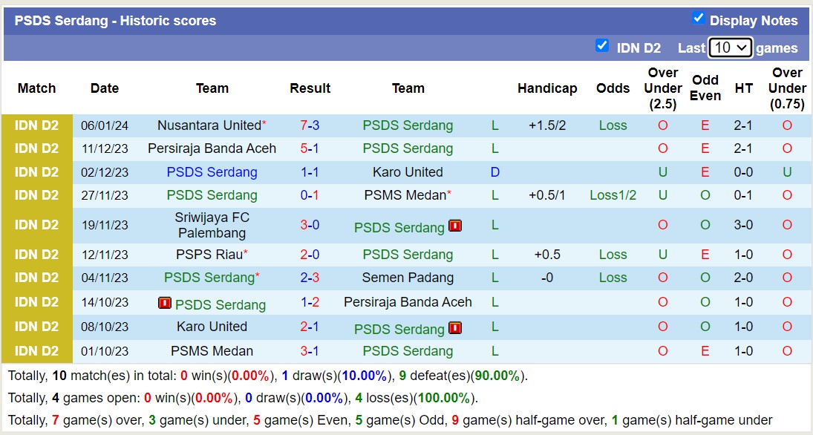The width and height of the screenshot is (813, 435).
Task: Click the asterisk marker beside PSPS Riau
Action: [244, 250]
